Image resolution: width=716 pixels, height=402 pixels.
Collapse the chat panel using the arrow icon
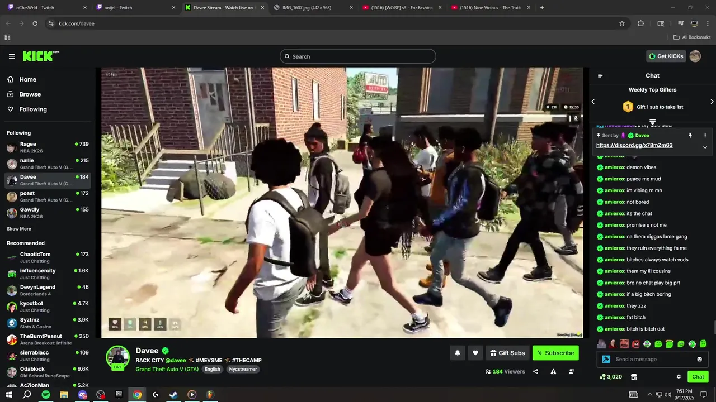pos(600,76)
